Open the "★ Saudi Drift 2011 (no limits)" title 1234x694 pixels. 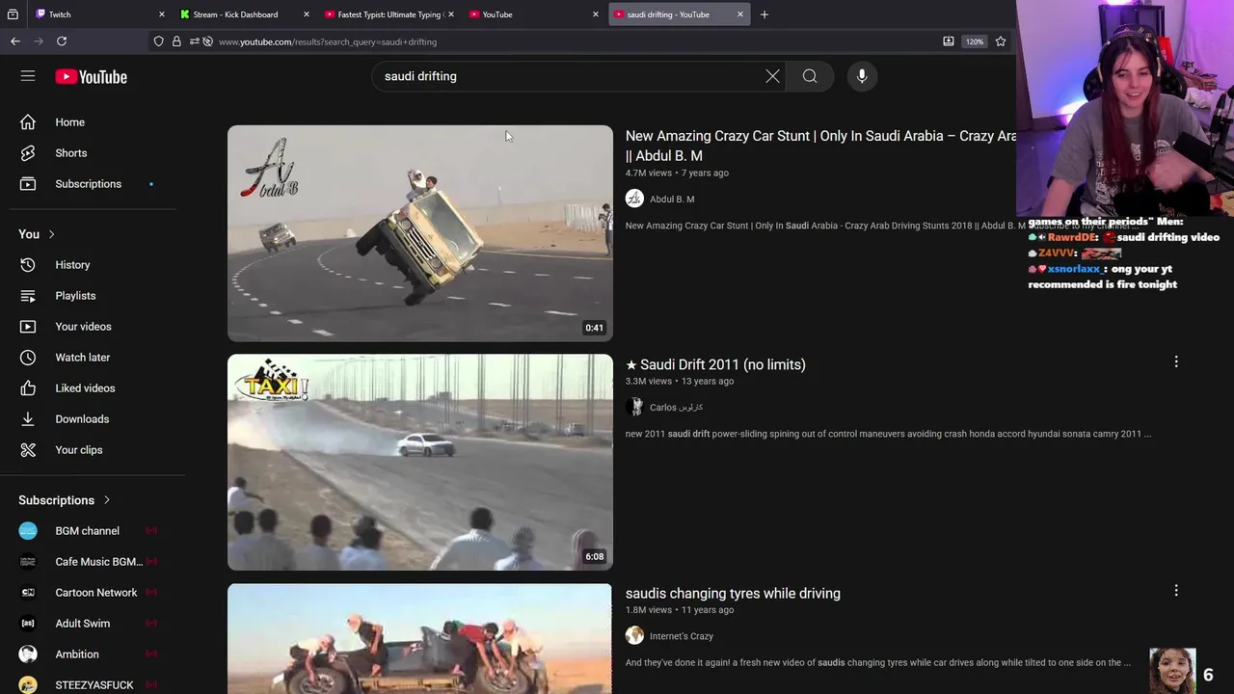point(715,364)
